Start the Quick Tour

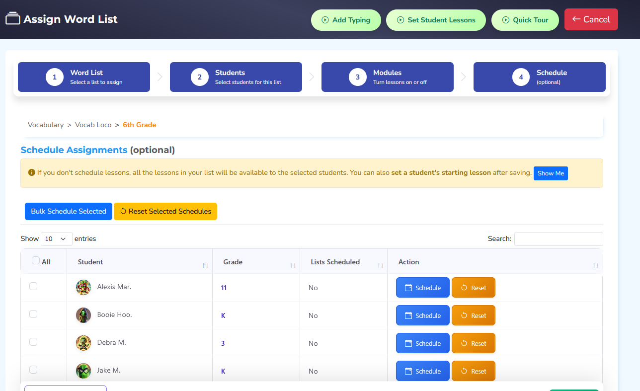point(525,20)
